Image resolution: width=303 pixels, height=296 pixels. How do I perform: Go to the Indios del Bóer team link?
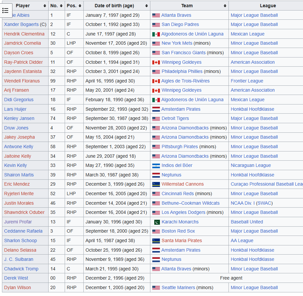click(x=177, y=166)
